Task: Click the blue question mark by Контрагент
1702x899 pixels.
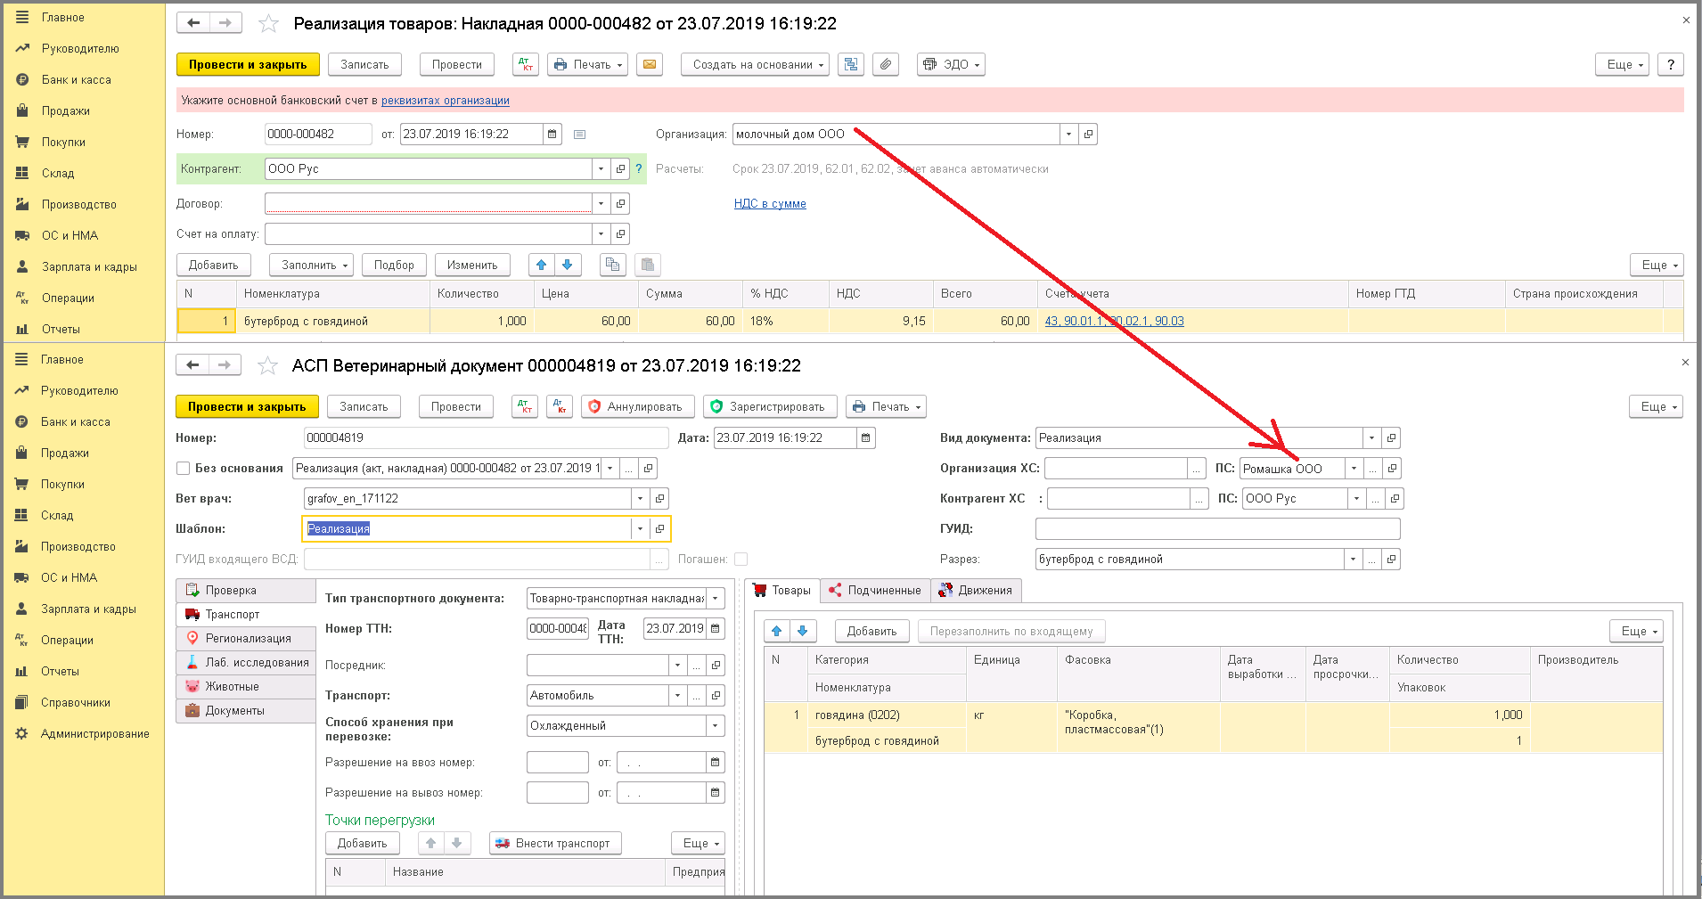Action: pyautogui.click(x=638, y=168)
